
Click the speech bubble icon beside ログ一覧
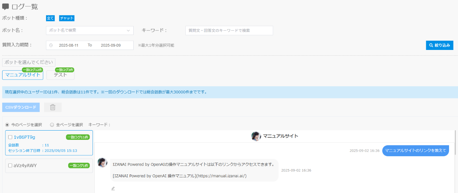(x=5, y=7)
